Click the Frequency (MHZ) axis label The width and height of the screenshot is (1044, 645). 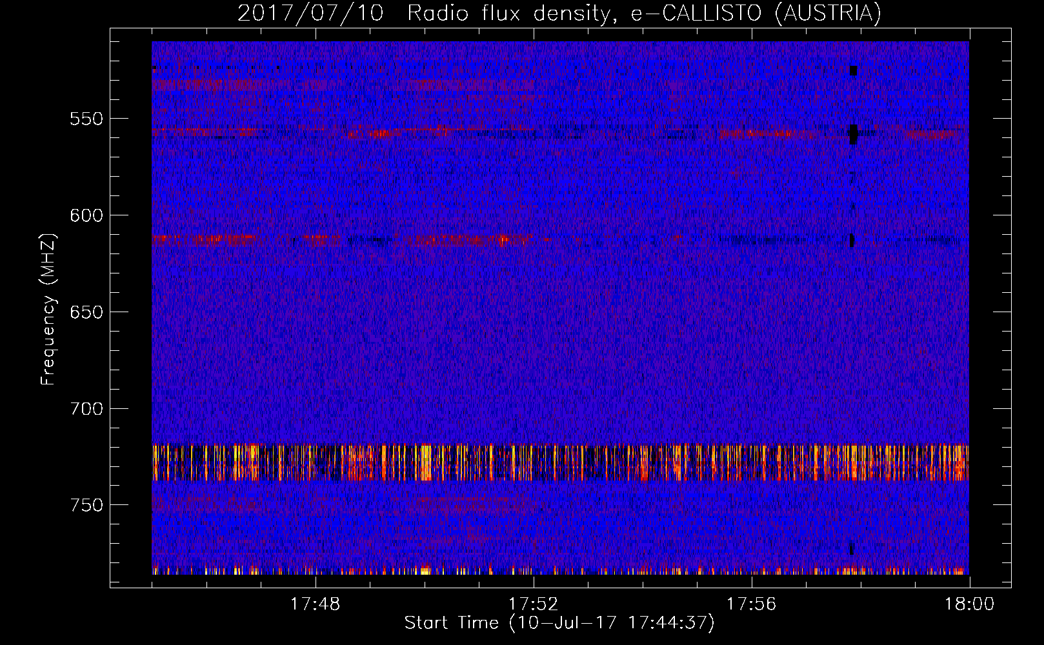point(48,309)
